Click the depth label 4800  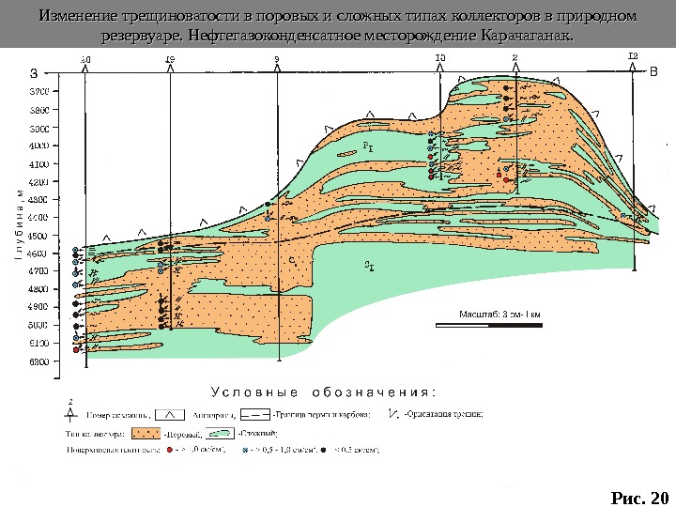tap(38, 289)
